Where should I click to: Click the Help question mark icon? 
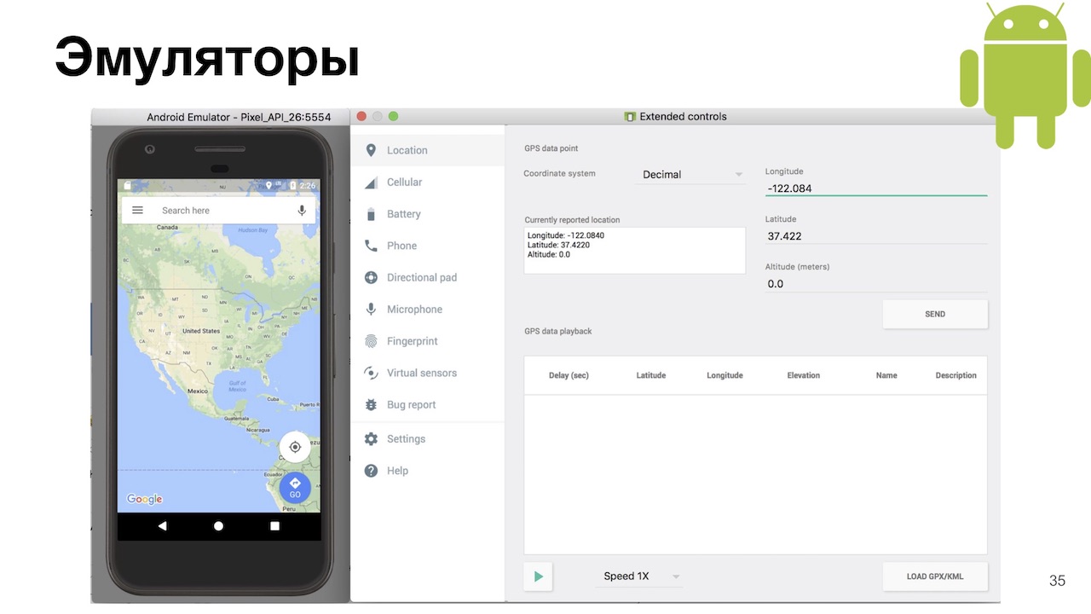pyautogui.click(x=371, y=471)
